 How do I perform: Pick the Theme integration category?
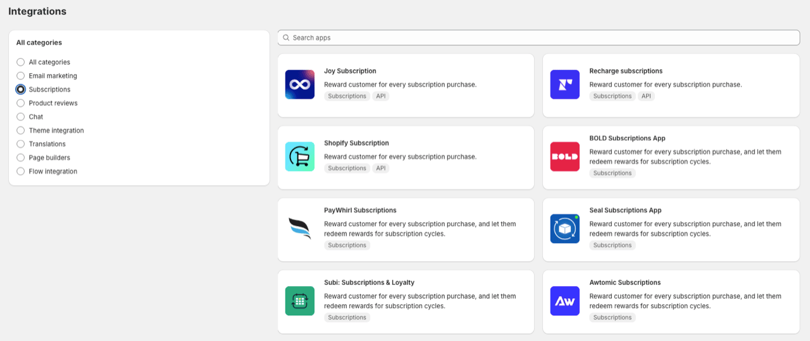tap(21, 131)
